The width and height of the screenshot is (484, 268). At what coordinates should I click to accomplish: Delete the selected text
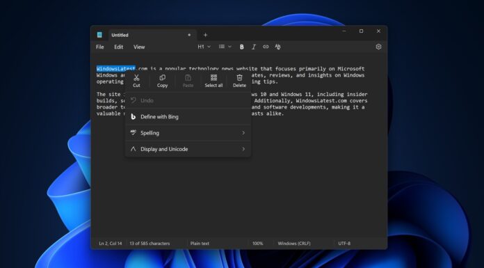click(x=239, y=81)
